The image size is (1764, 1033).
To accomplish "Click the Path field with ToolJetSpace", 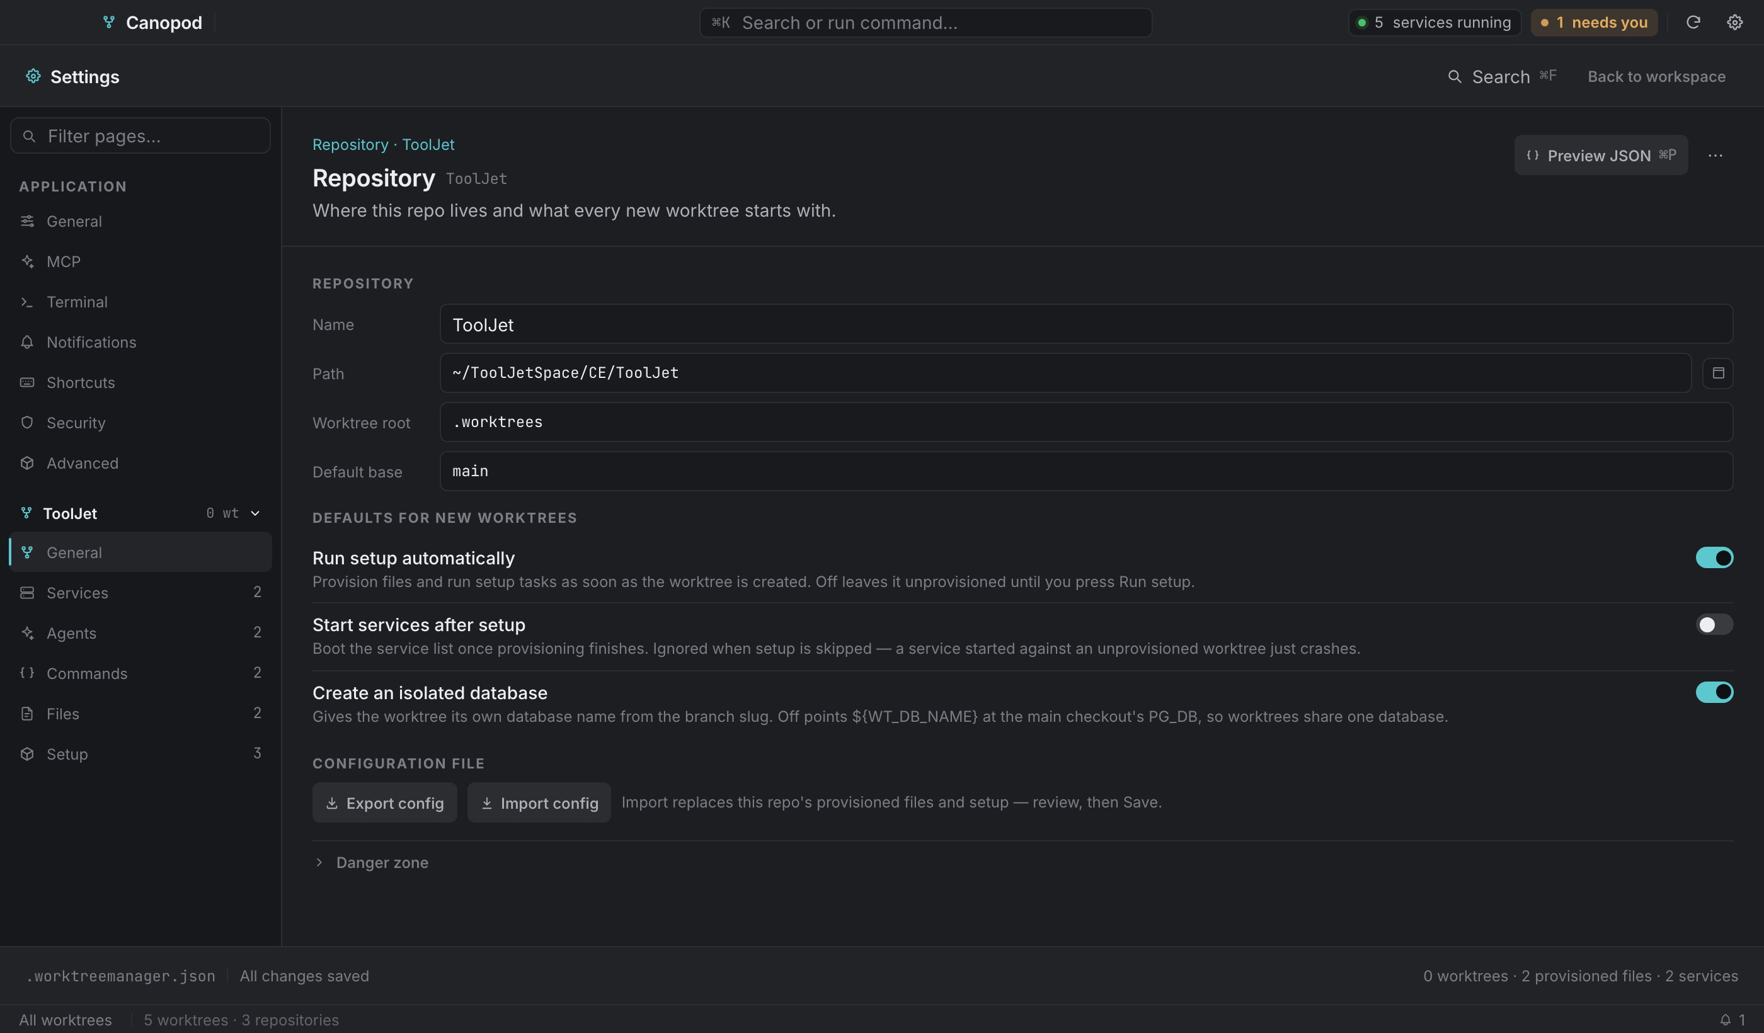I will 1065,373.
